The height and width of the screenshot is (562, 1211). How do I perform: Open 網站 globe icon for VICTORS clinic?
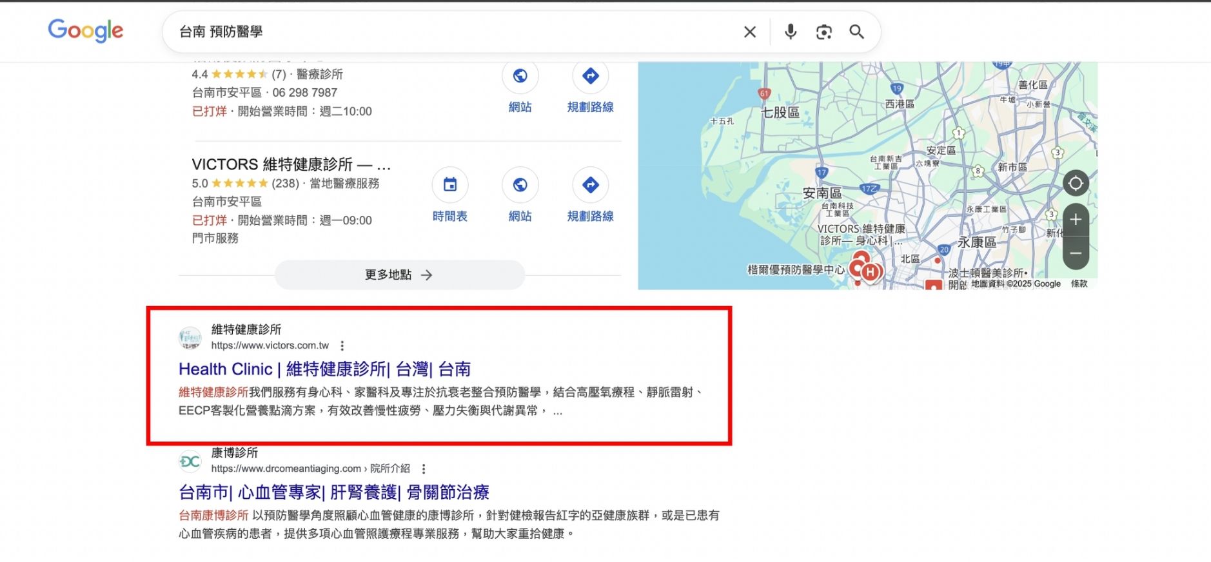tap(520, 185)
